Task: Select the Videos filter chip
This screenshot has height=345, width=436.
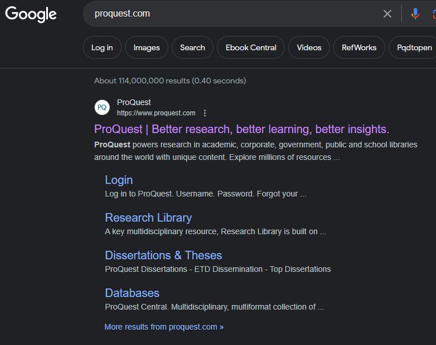Action: (309, 47)
